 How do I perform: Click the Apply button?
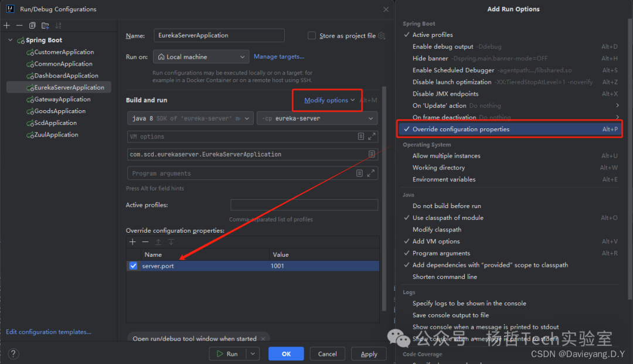[x=369, y=354]
